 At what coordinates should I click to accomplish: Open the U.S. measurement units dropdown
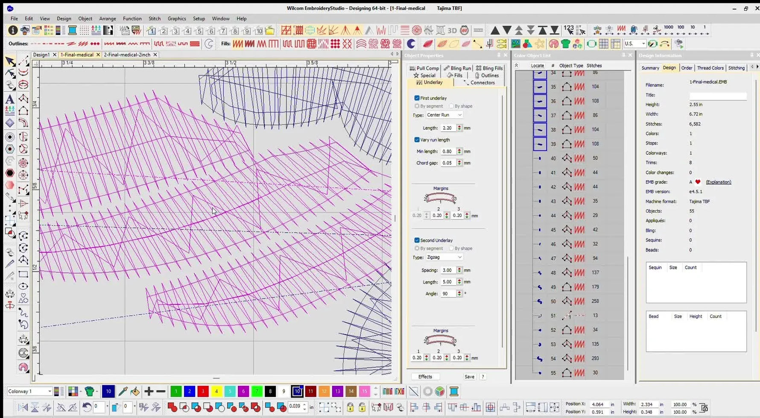click(x=634, y=44)
